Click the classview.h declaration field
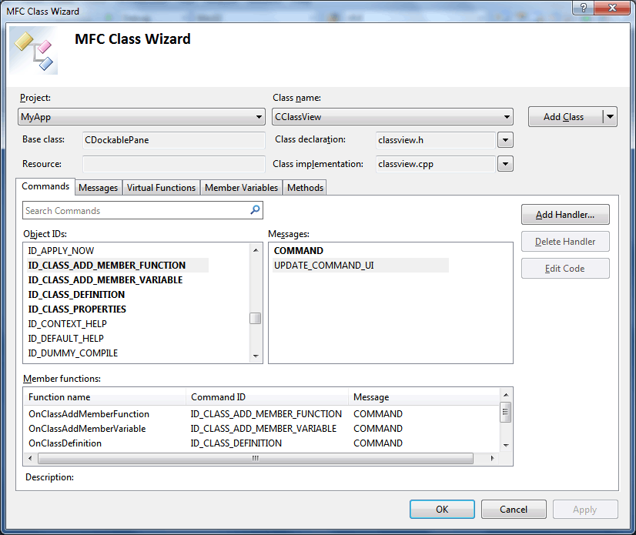Screen dimensions: 636x535 (x=436, y=140)
